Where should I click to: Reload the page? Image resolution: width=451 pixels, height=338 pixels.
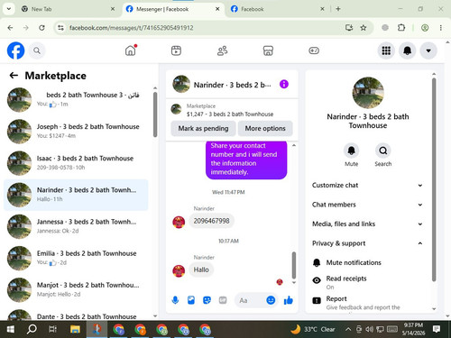(x=41, y=28)
